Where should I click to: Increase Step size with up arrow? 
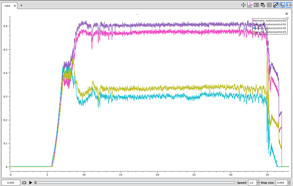click(x=289, y=181)
